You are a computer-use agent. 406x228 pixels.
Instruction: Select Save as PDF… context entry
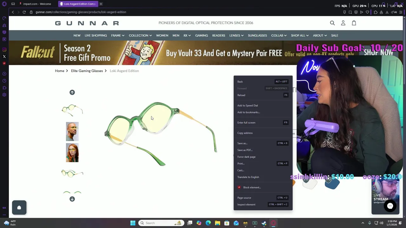point(263,150)
